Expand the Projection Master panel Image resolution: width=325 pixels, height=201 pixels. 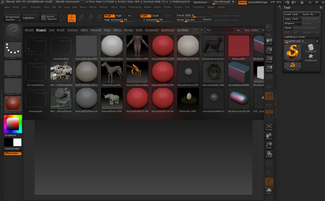[x=12, y=18]
